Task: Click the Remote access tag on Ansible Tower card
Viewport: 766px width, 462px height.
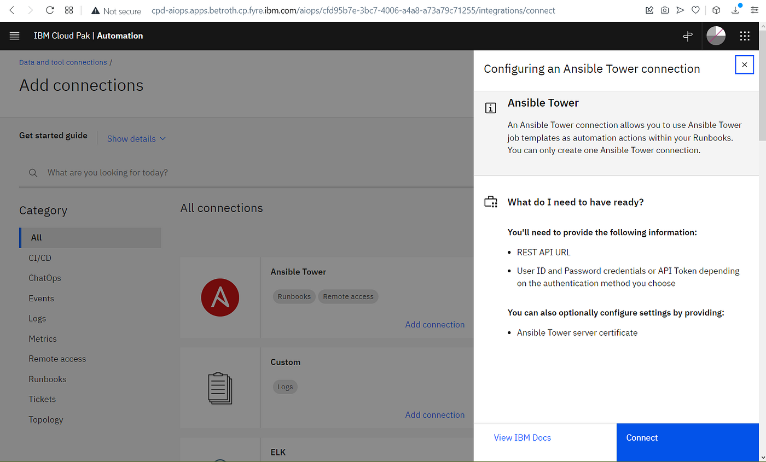Action: pyautogui.click(x=348, y=296)
